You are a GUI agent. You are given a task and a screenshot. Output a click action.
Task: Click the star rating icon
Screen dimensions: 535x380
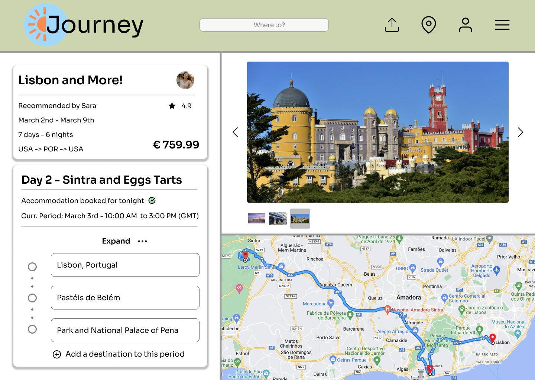pos(172,106)
